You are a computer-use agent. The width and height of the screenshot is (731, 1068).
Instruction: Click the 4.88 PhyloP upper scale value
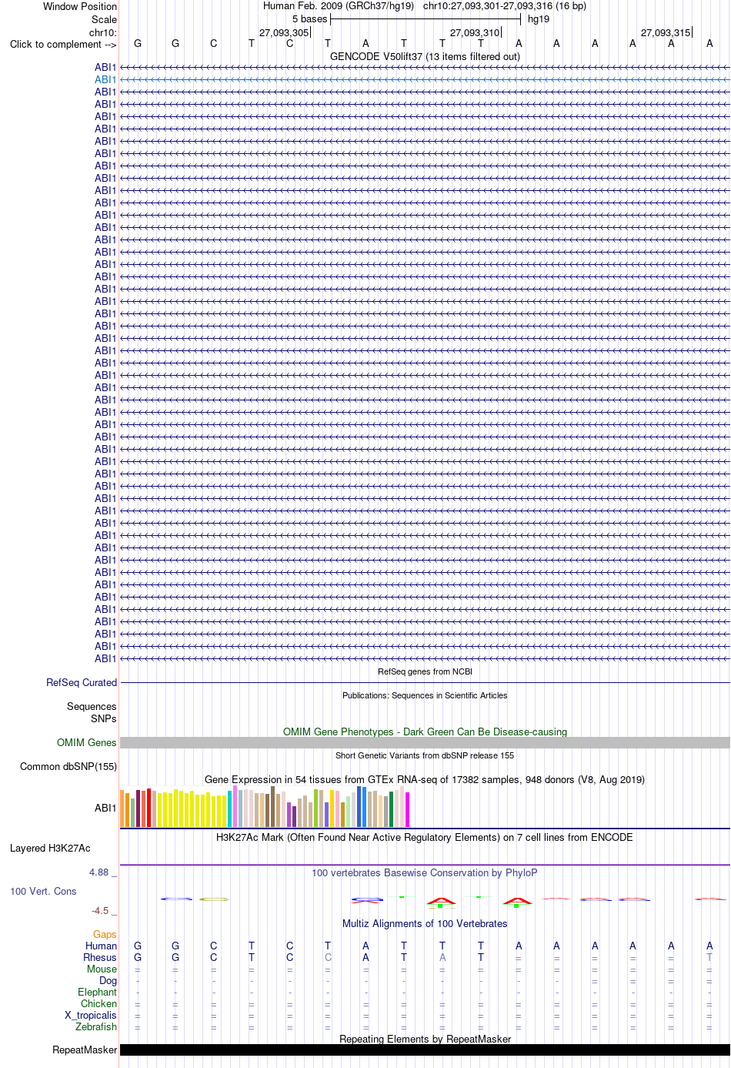(102, 872)
